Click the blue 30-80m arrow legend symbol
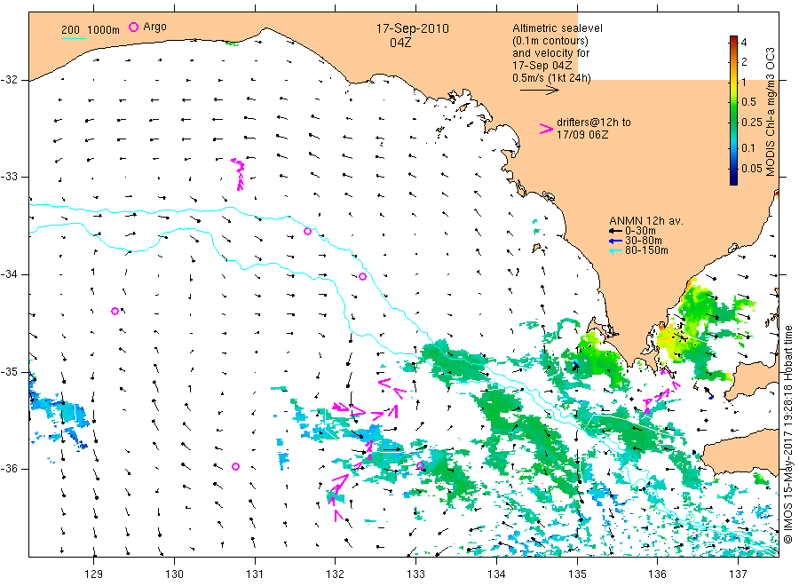Screen dimensions: 799x586 (615, 241)
